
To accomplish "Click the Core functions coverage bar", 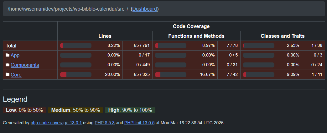I will 171,75.
